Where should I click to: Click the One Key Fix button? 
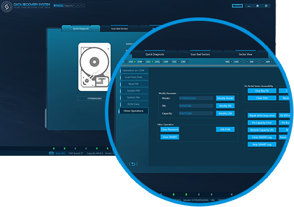tap(262, 91)
